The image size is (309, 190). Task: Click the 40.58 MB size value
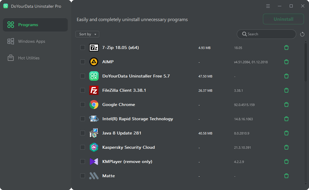tap(205, 134)
